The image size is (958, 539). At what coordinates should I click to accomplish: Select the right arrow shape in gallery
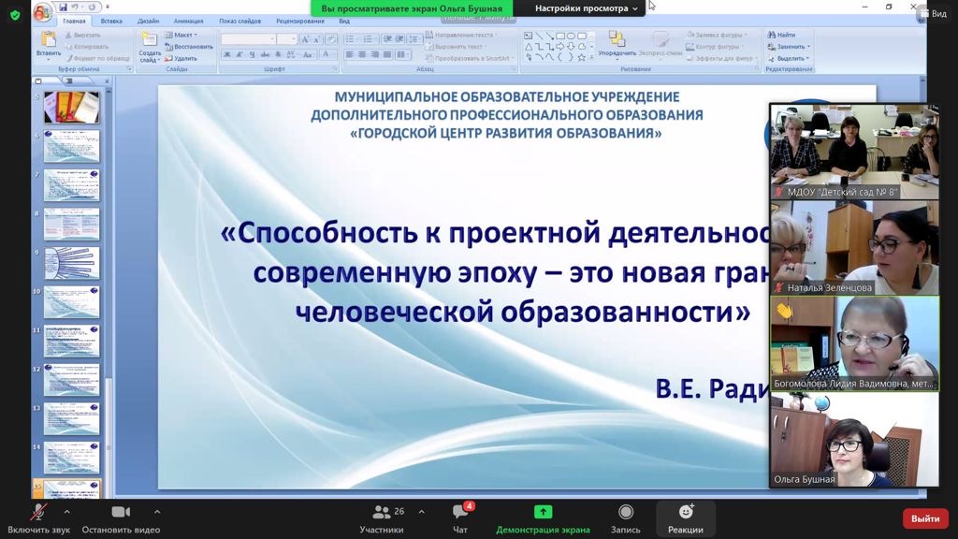coord(560,47)
